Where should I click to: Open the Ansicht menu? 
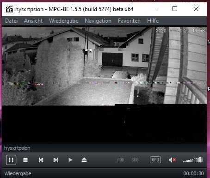pyautogui.click(x=33, y=21)
